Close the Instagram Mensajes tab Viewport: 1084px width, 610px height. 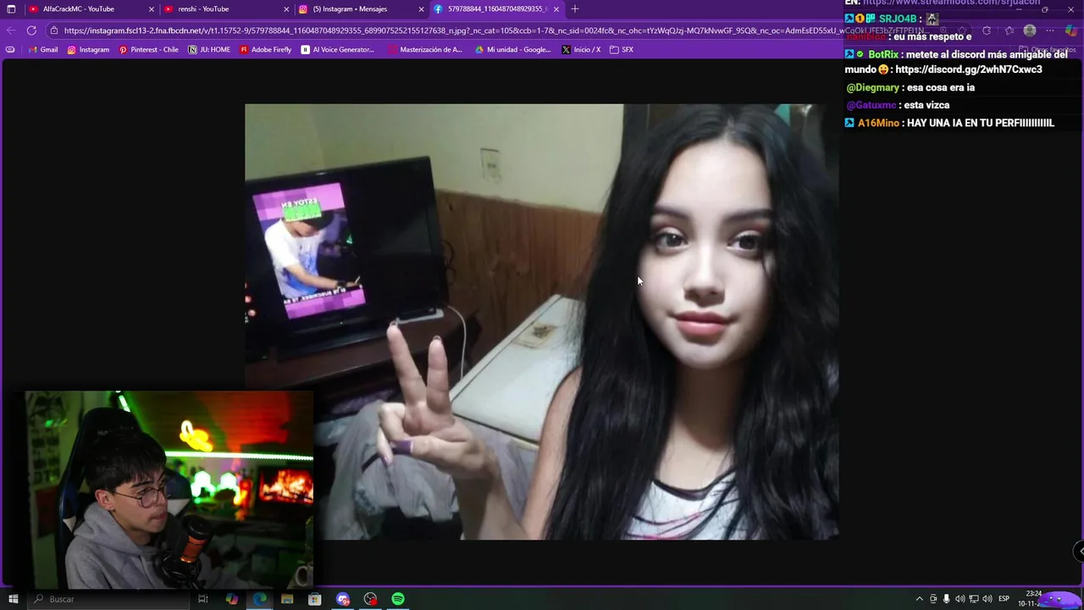click(421, 9)
